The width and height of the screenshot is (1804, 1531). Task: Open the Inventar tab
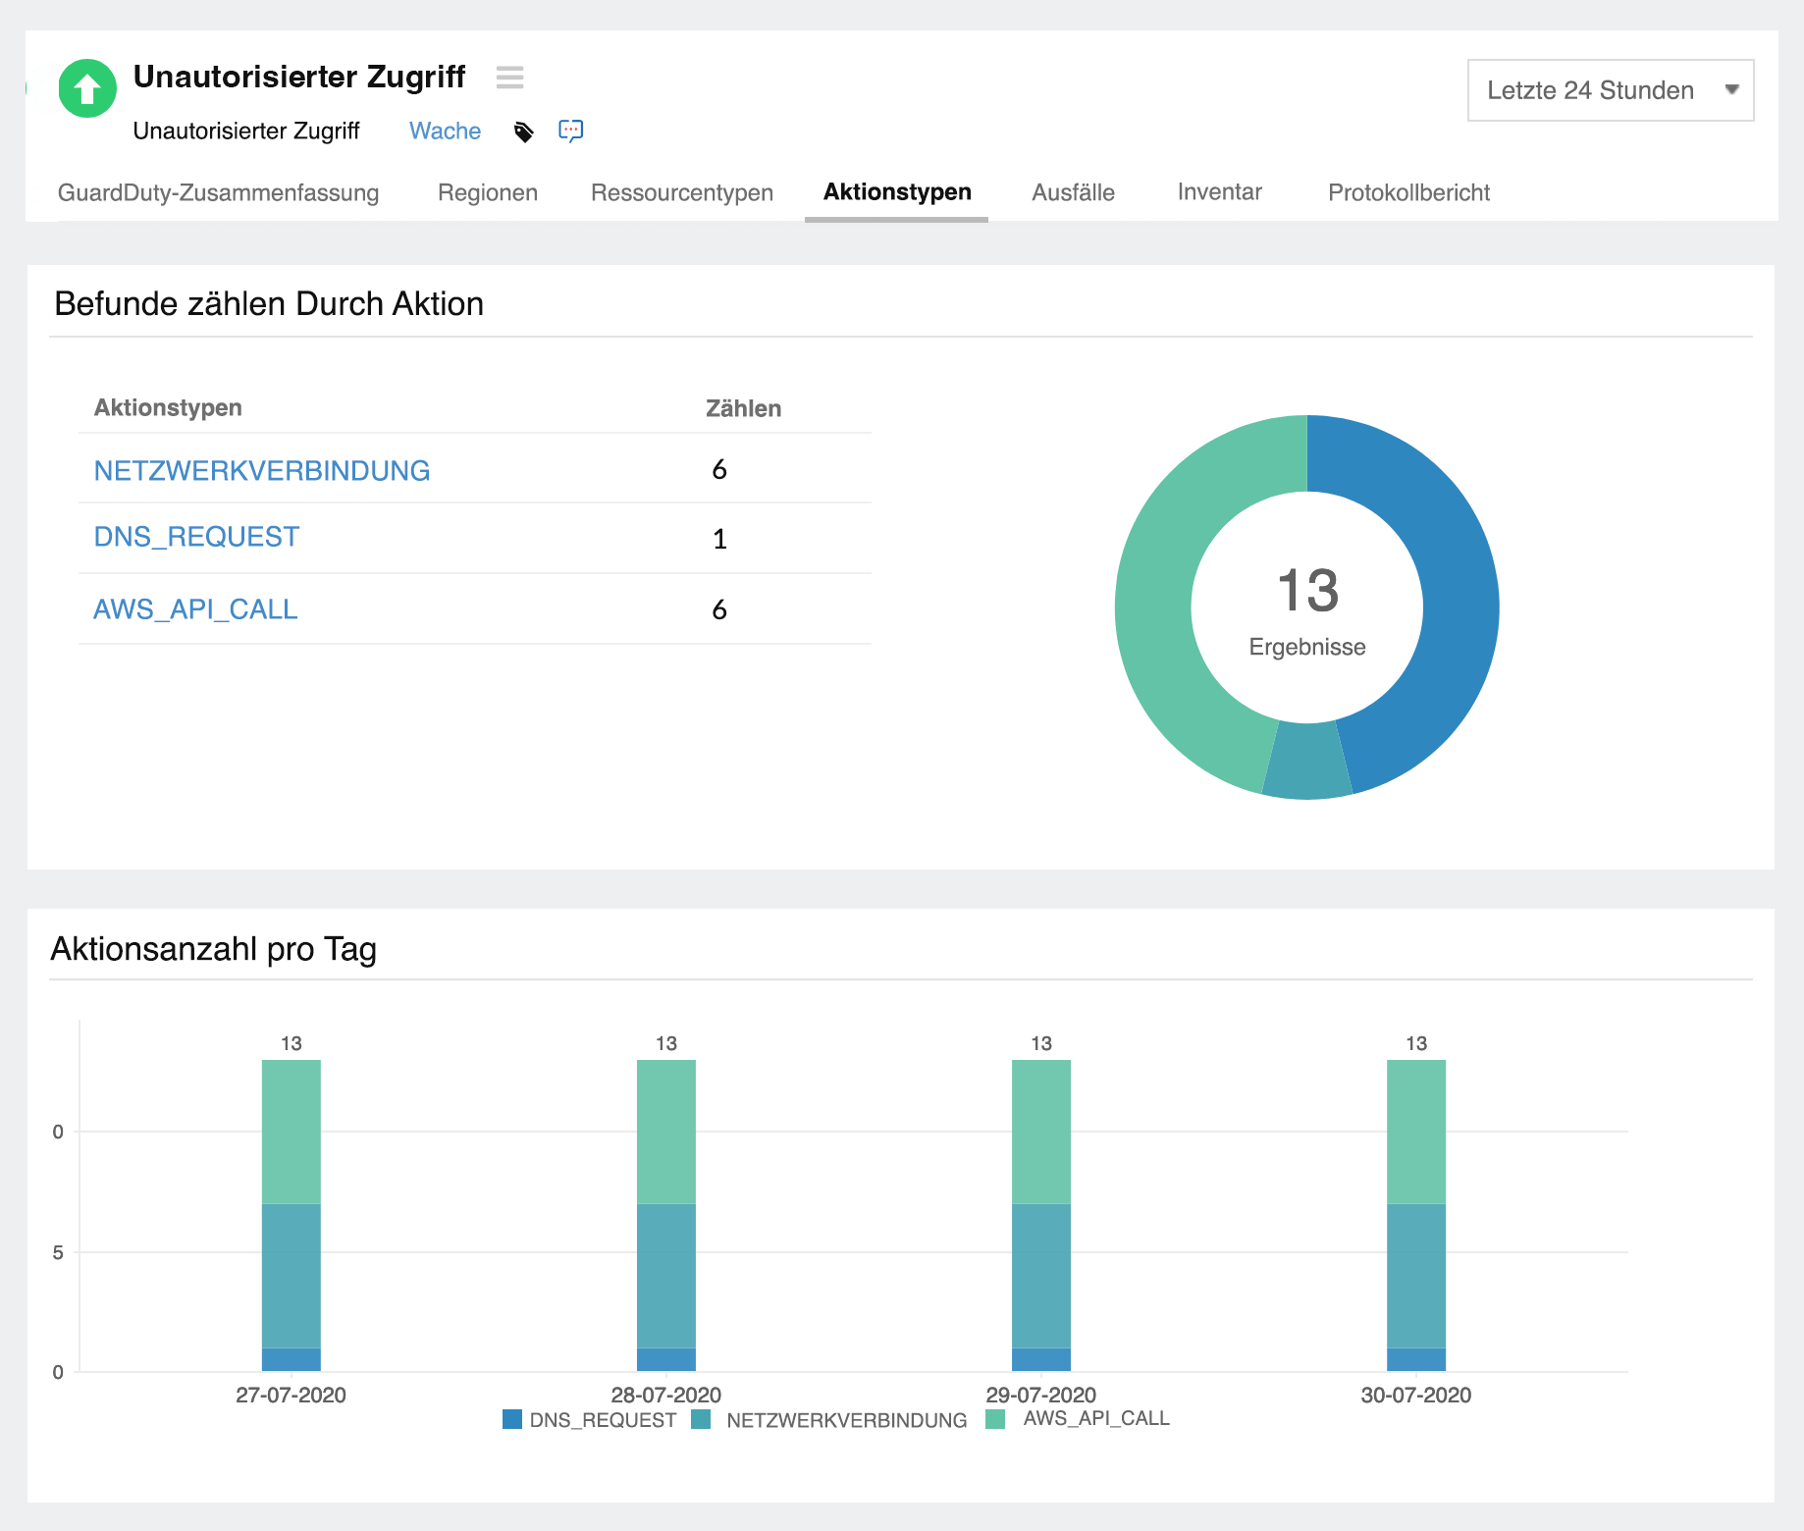[x=1218, y=192]
